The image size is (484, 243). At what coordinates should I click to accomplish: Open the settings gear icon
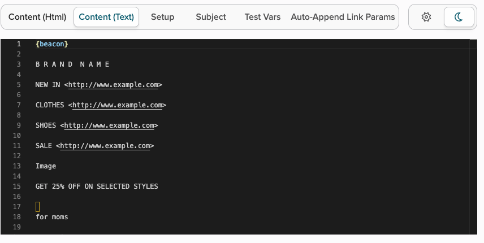point(426,17)
